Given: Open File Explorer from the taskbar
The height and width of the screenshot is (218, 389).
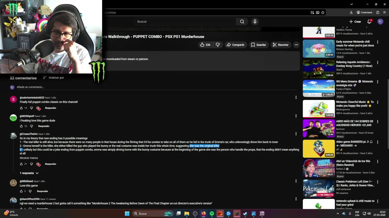Looking at the screenshot, I should pyautogui.click(x=187, y=213).
